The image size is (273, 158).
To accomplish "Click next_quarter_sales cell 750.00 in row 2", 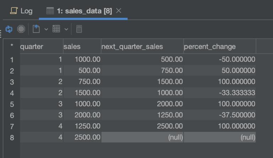I will pos(142,71).
